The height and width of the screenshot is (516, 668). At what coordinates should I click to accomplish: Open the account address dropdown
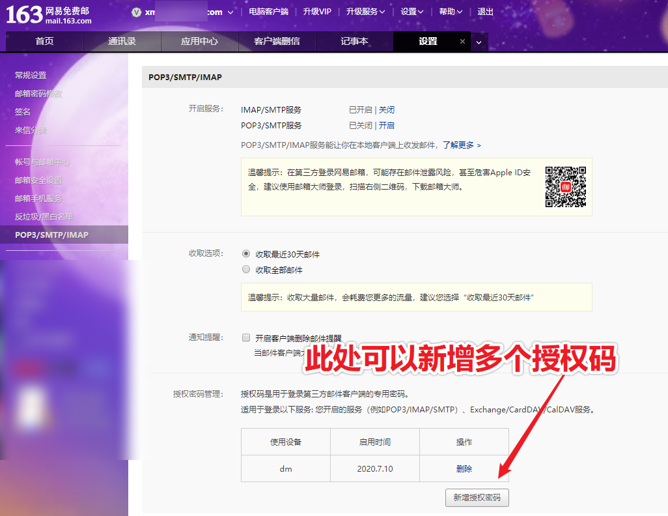(x=230, y=12)
